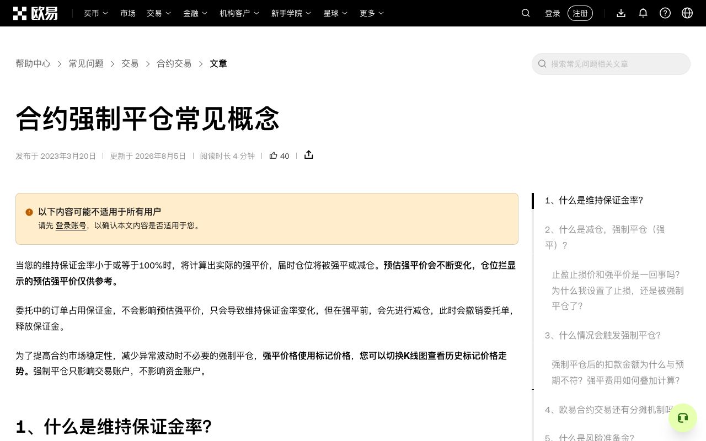Select the 交易 breadcrumb link

tap(130, 64)
